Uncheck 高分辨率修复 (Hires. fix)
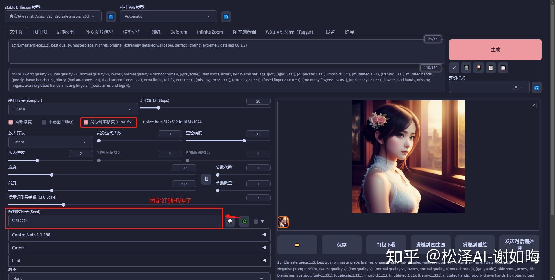Image resolution: width=555 pixels, height=280 pixels. point(86,122)
